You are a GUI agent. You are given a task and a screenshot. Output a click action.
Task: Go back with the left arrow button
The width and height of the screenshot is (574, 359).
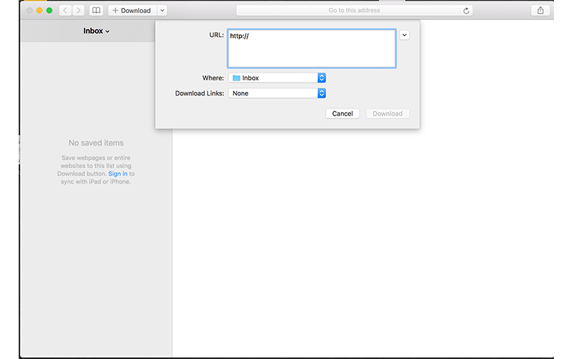tap(65, 11)
